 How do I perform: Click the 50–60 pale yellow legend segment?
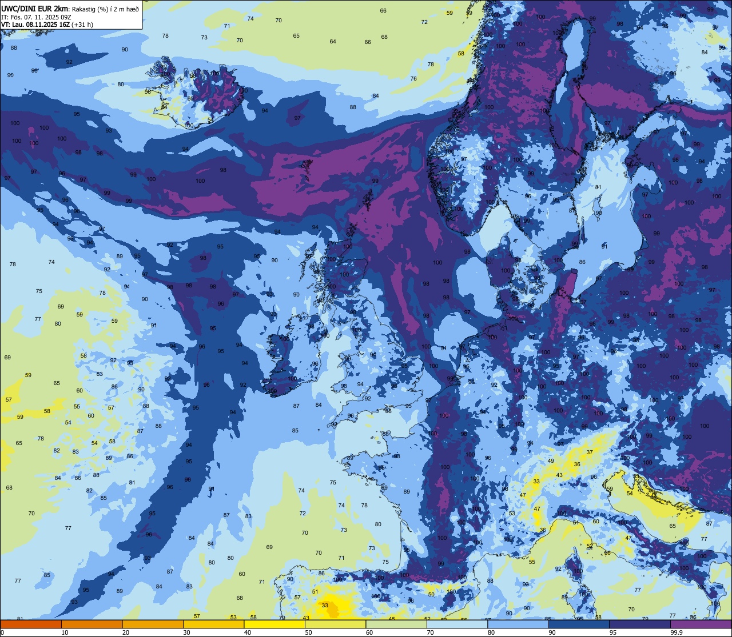tap(335, 624)
